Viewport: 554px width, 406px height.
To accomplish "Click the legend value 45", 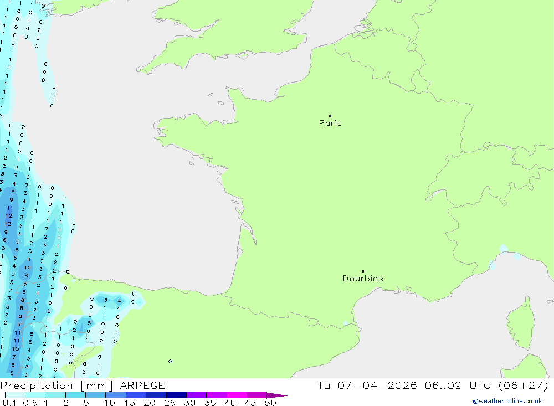I will click(250, 403).
